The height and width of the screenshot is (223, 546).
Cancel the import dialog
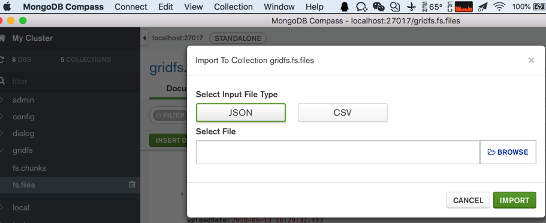[x=468, y=200]
